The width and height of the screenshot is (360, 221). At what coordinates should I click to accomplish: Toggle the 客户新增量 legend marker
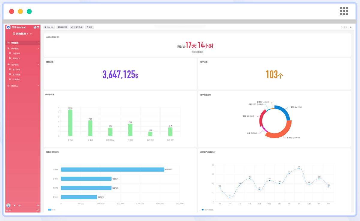tap(202, 210)
